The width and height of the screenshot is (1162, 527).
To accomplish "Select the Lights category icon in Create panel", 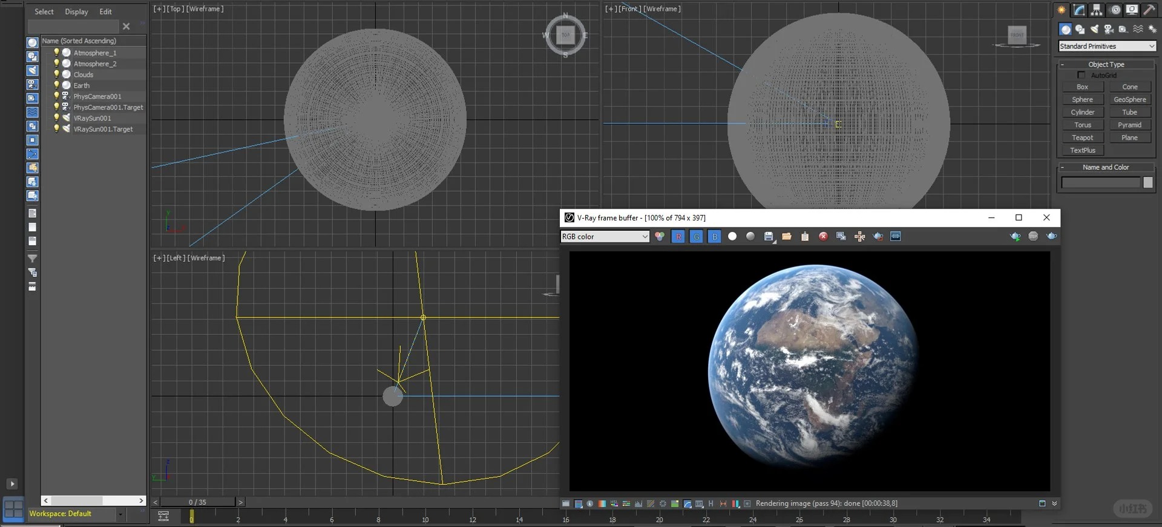I will [1094, 29].
